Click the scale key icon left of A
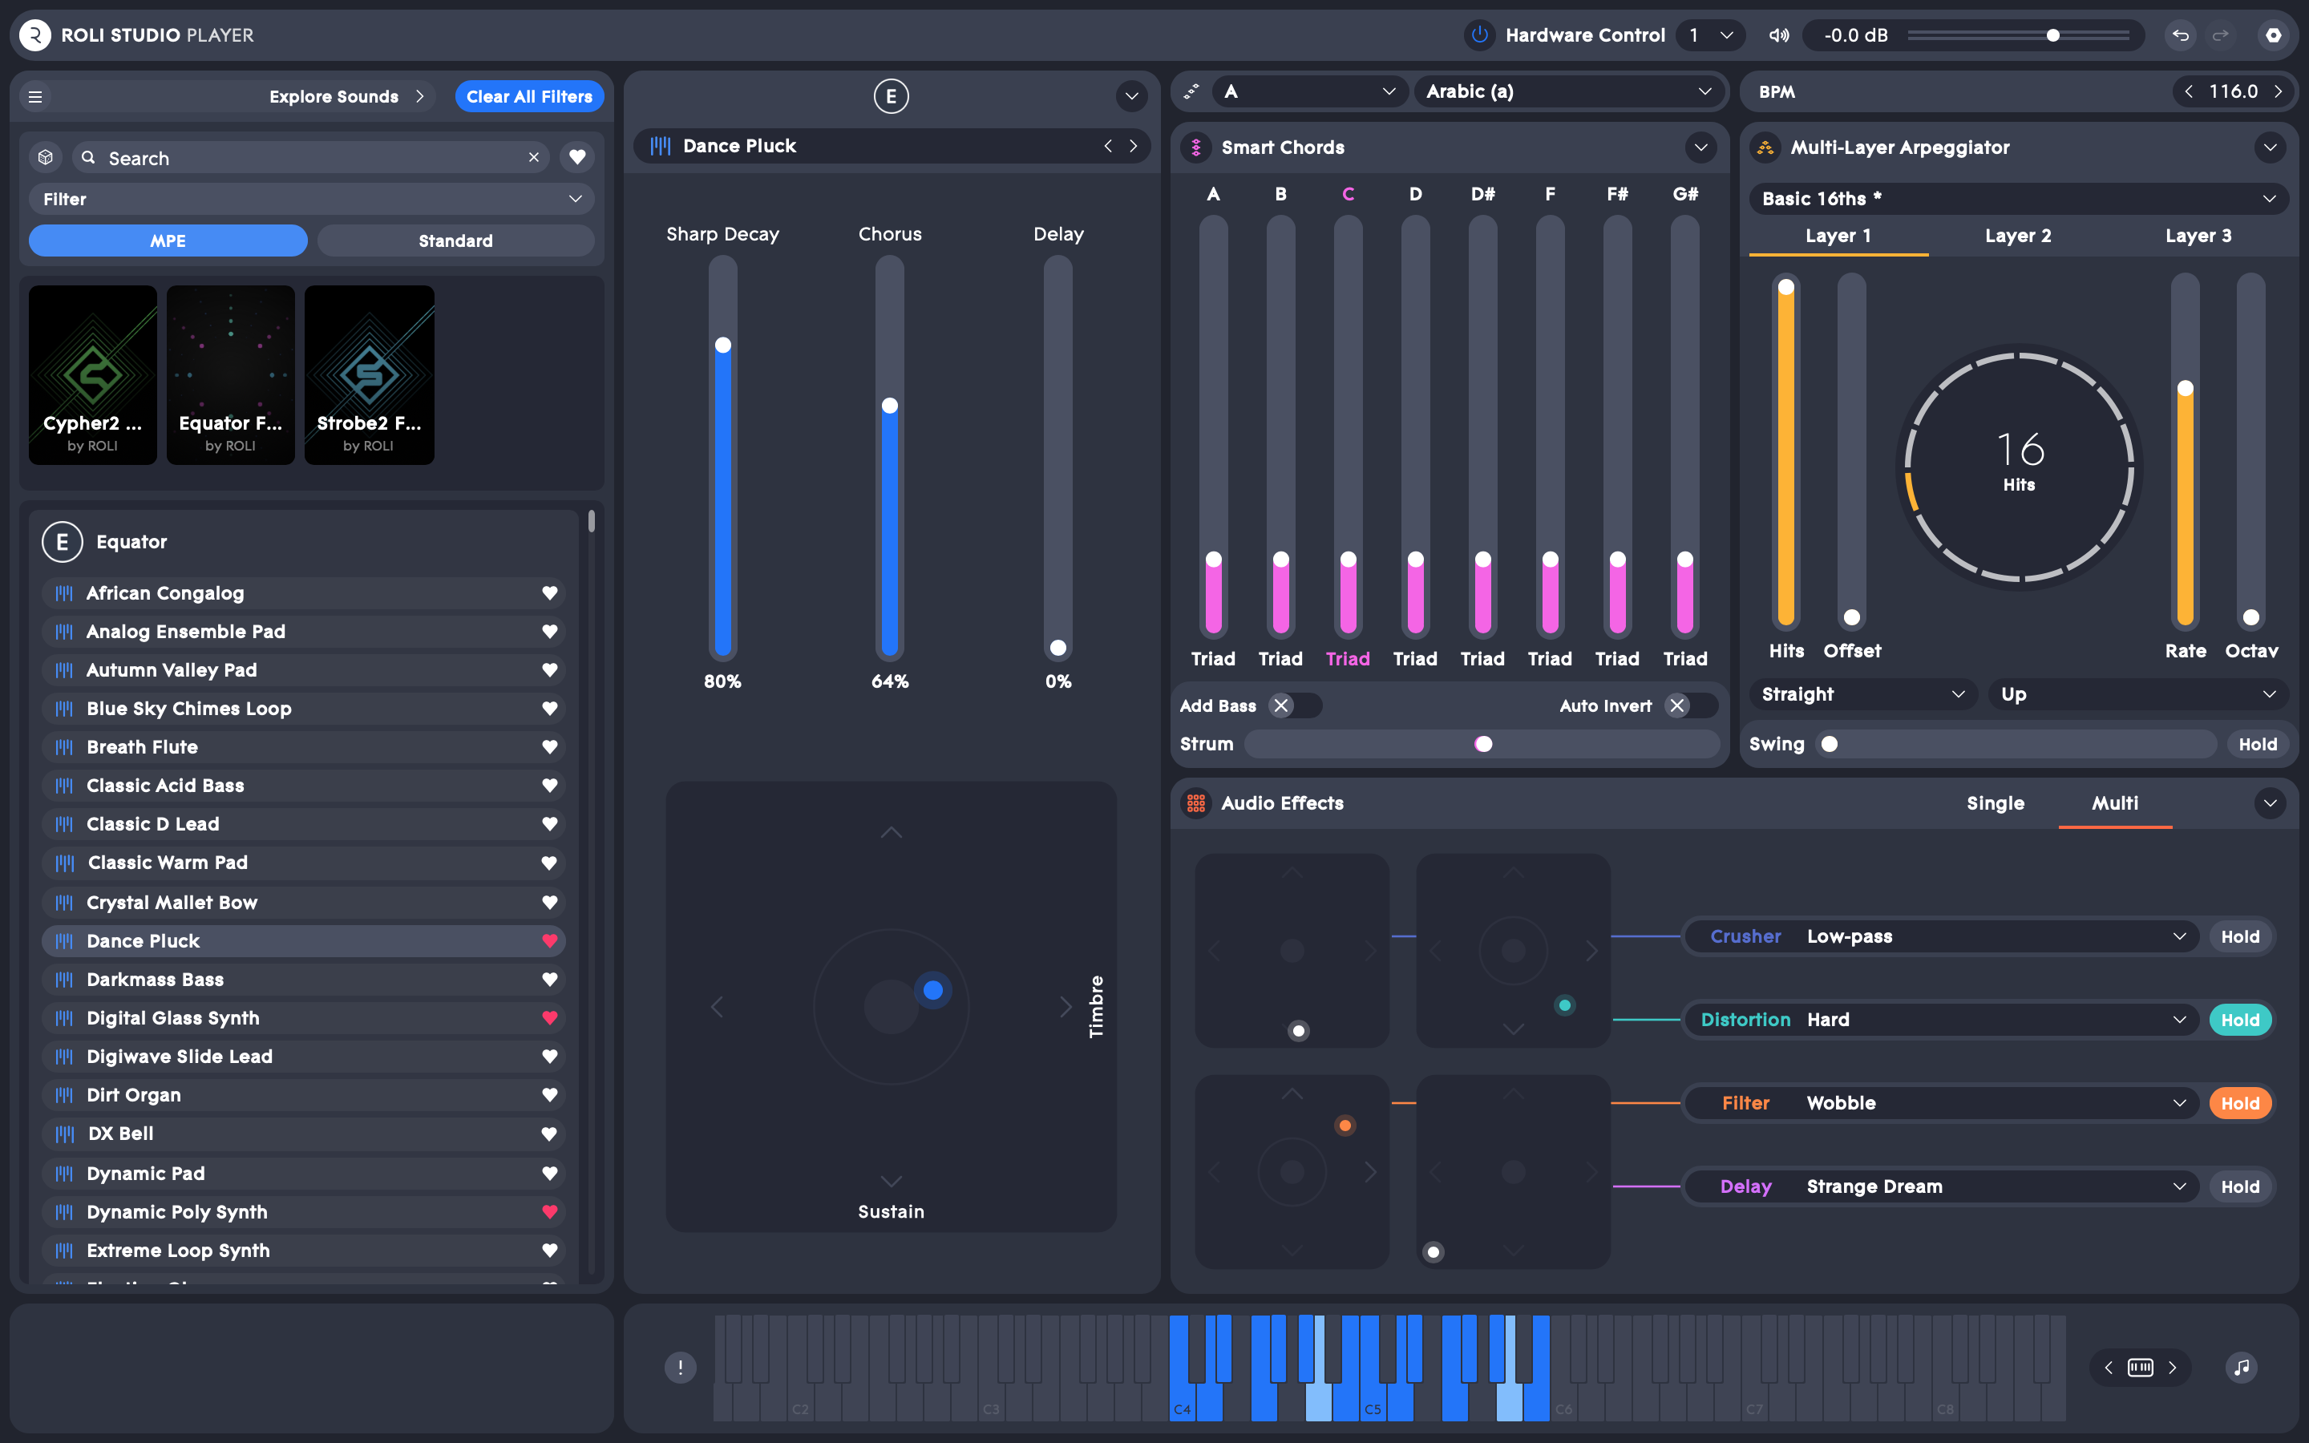 1191,91
